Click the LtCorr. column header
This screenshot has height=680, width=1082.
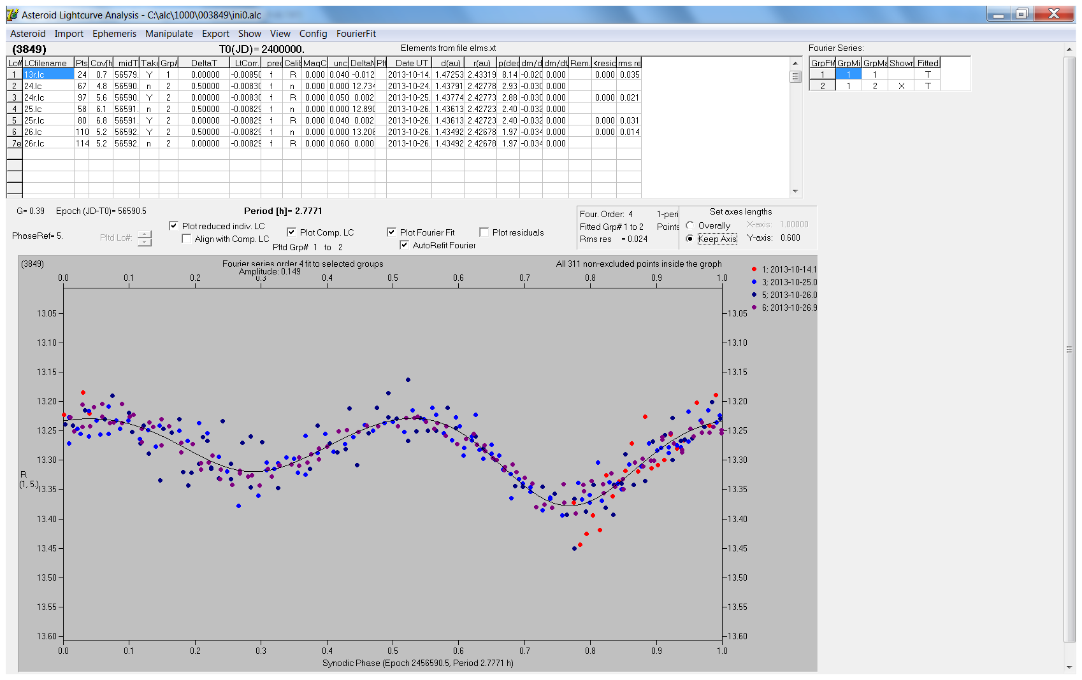(245, 63)
